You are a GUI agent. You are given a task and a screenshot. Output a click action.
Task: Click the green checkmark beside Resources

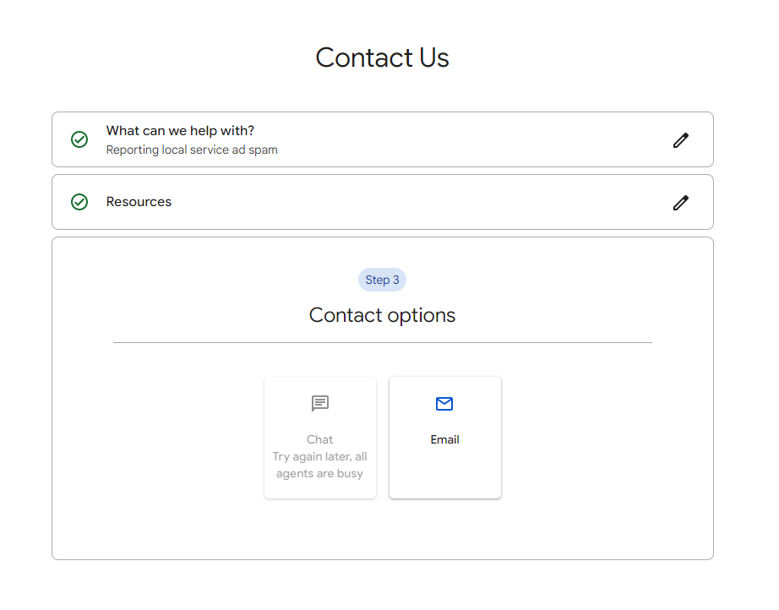pyautogui.click(x=79, y=202)
